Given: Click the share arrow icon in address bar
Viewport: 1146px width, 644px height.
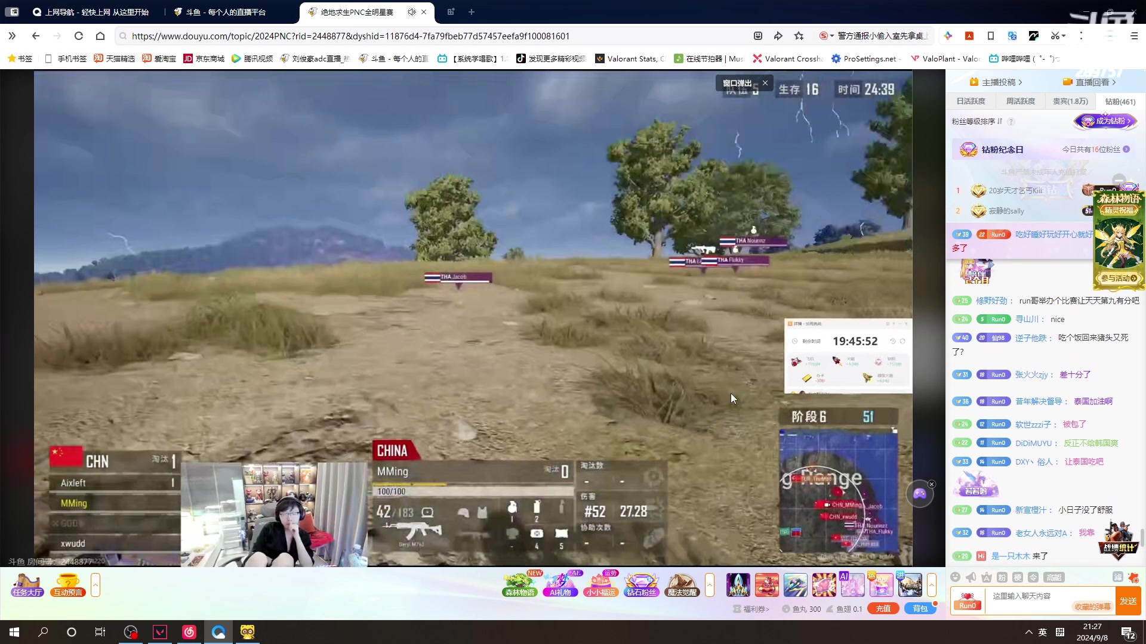Looking at the screenshot, I should tap(778, 36).
